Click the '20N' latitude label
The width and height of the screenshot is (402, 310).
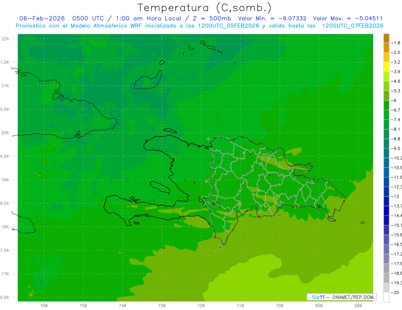click(6, 133)
